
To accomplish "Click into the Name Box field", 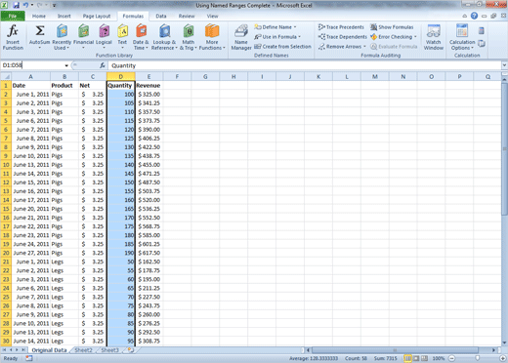I will tap(32, 65).
